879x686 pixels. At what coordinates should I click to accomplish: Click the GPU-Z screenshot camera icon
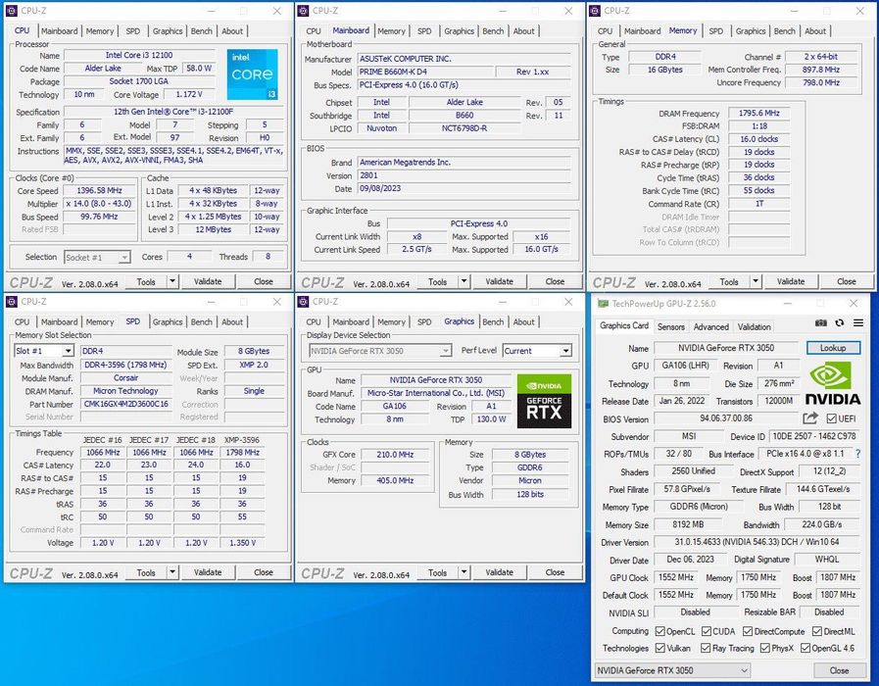click(x=821, y=322)
